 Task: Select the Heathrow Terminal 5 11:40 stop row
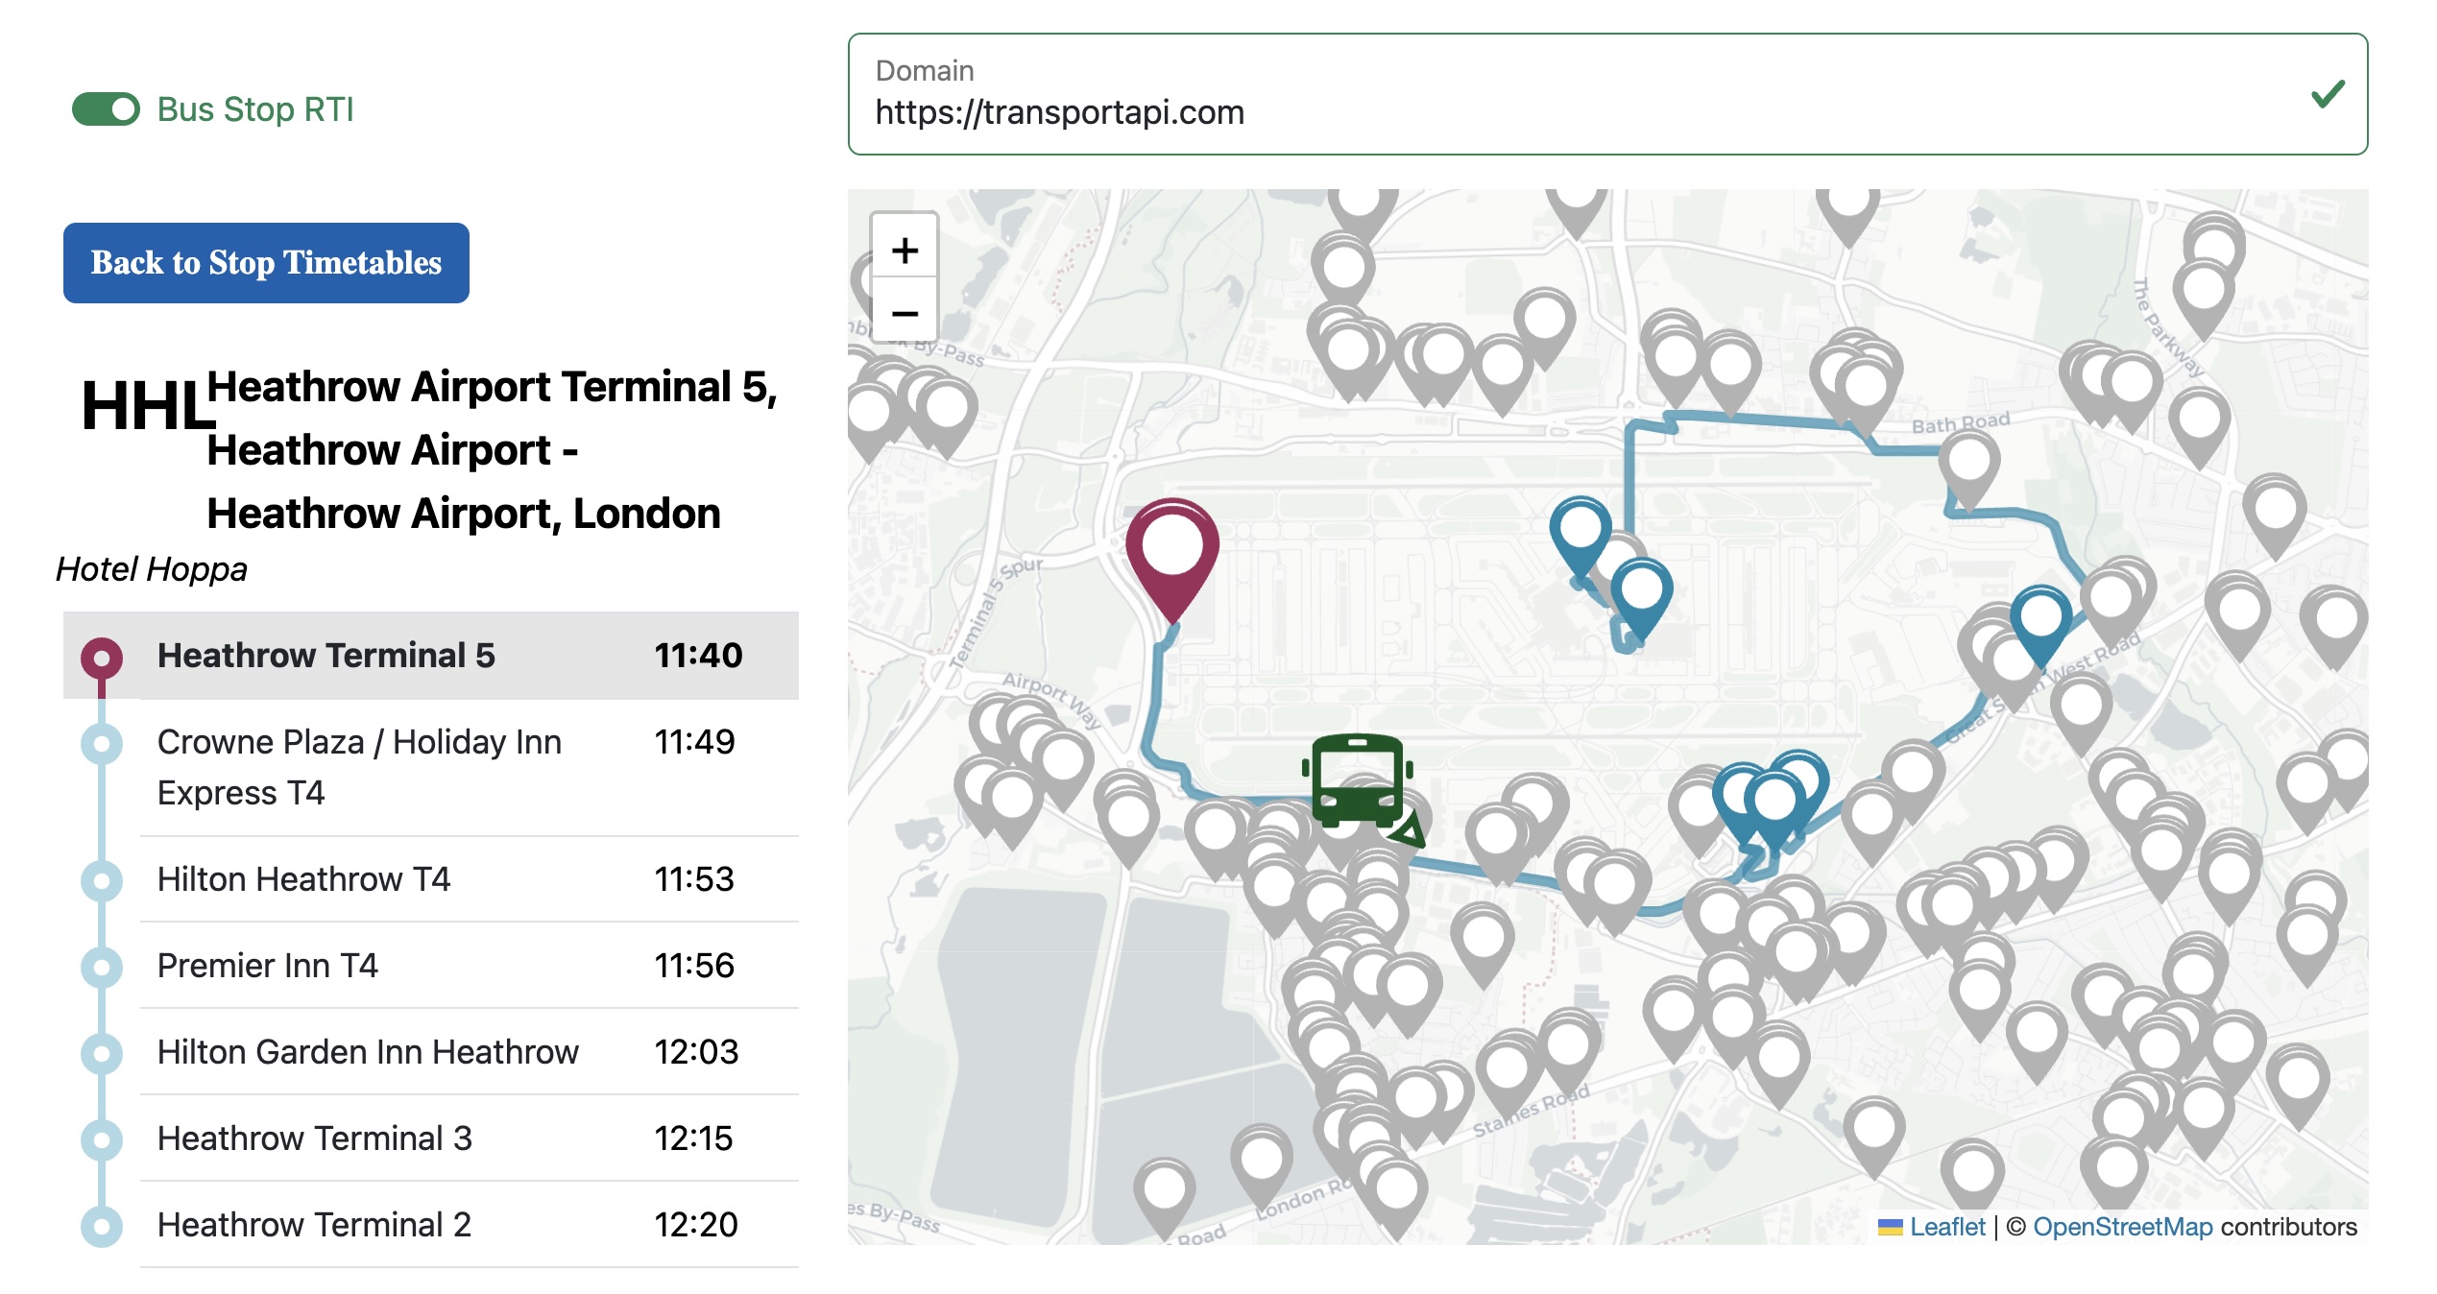[x=430, y=656]
